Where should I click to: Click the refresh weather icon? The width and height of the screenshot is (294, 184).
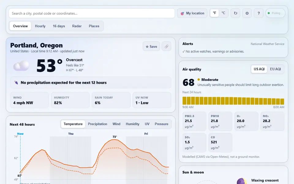pyautogui.click(x=235, y=13)
